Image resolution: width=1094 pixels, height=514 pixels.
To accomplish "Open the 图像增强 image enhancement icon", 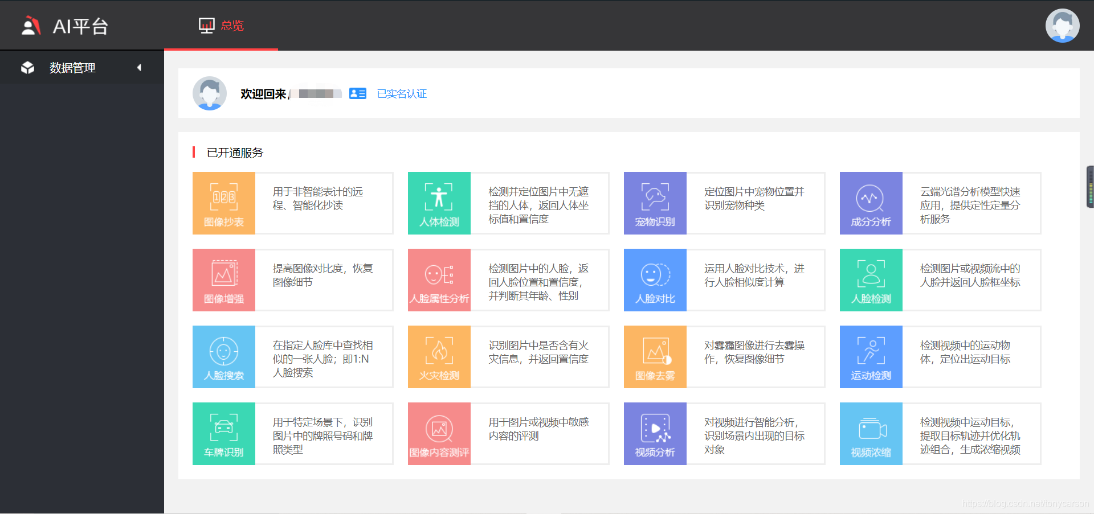I will point(223,280).
